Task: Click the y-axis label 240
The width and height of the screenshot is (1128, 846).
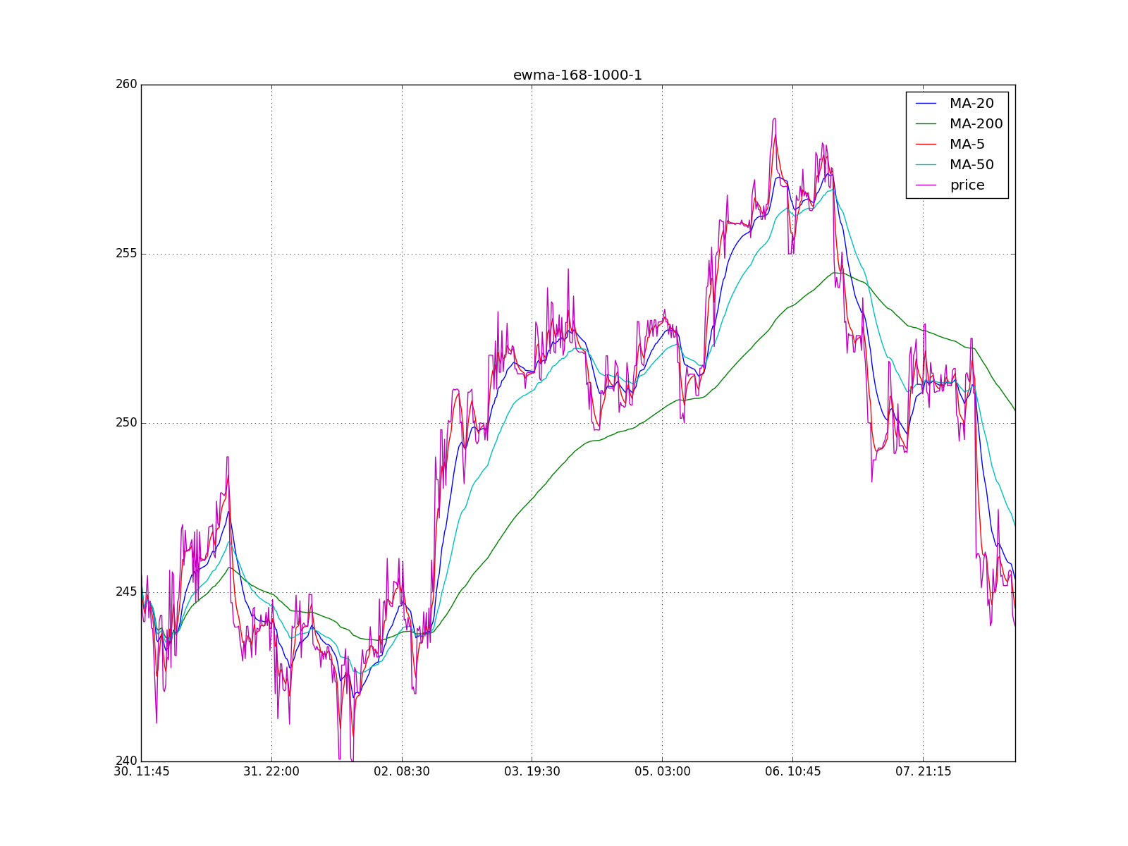Action: 126,761
